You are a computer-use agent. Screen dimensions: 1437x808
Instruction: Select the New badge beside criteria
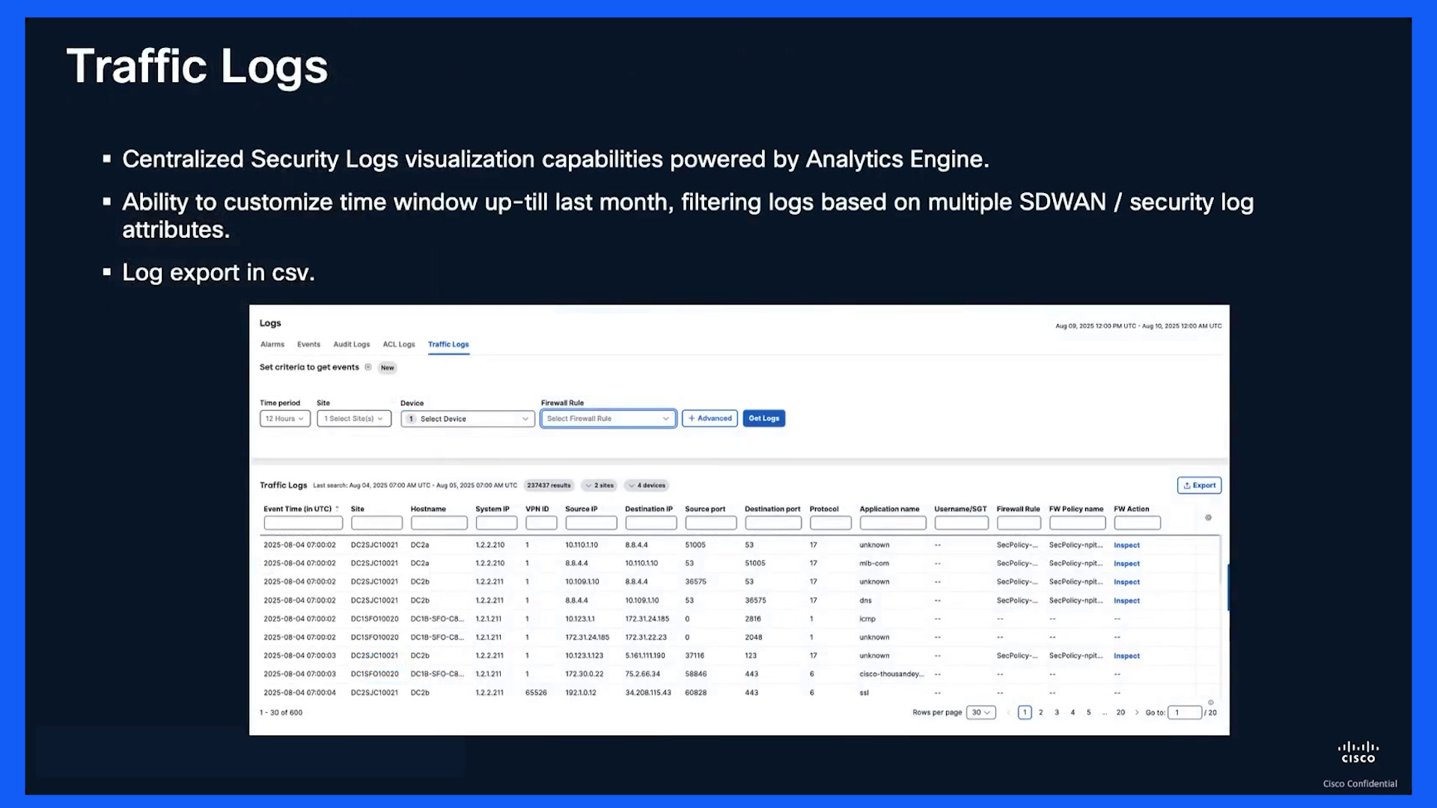click(387, 368)
